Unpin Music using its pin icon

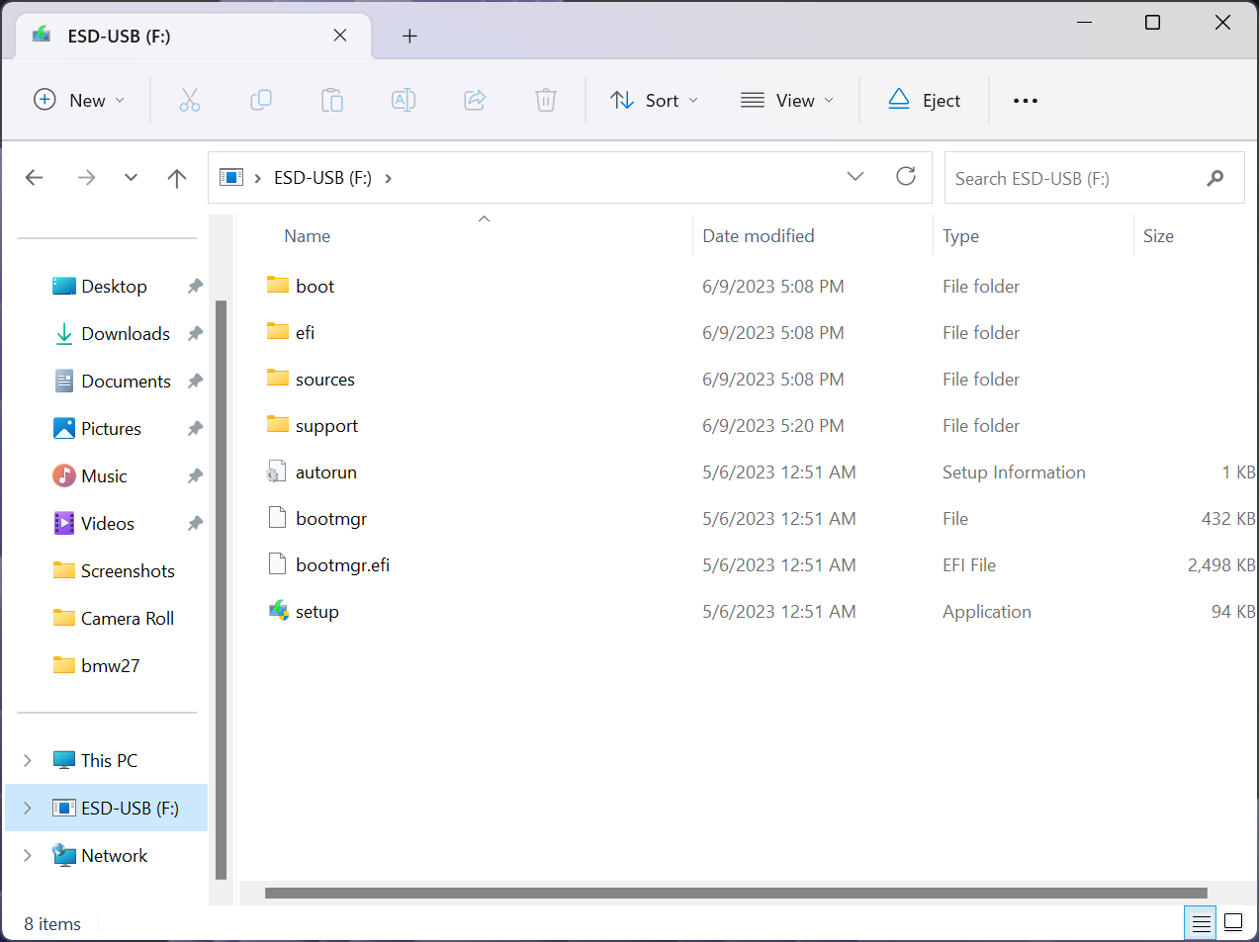click(x=195, y=476)
